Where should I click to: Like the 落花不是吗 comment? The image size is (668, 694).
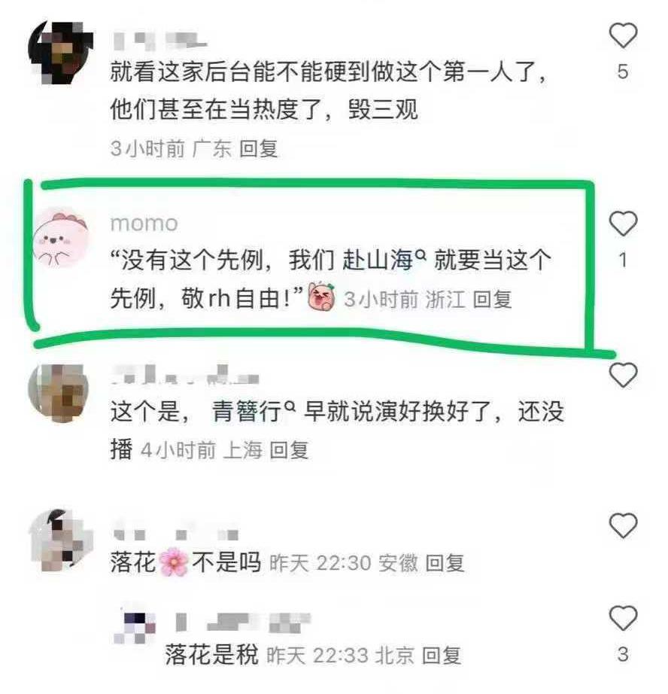point(624,525)
